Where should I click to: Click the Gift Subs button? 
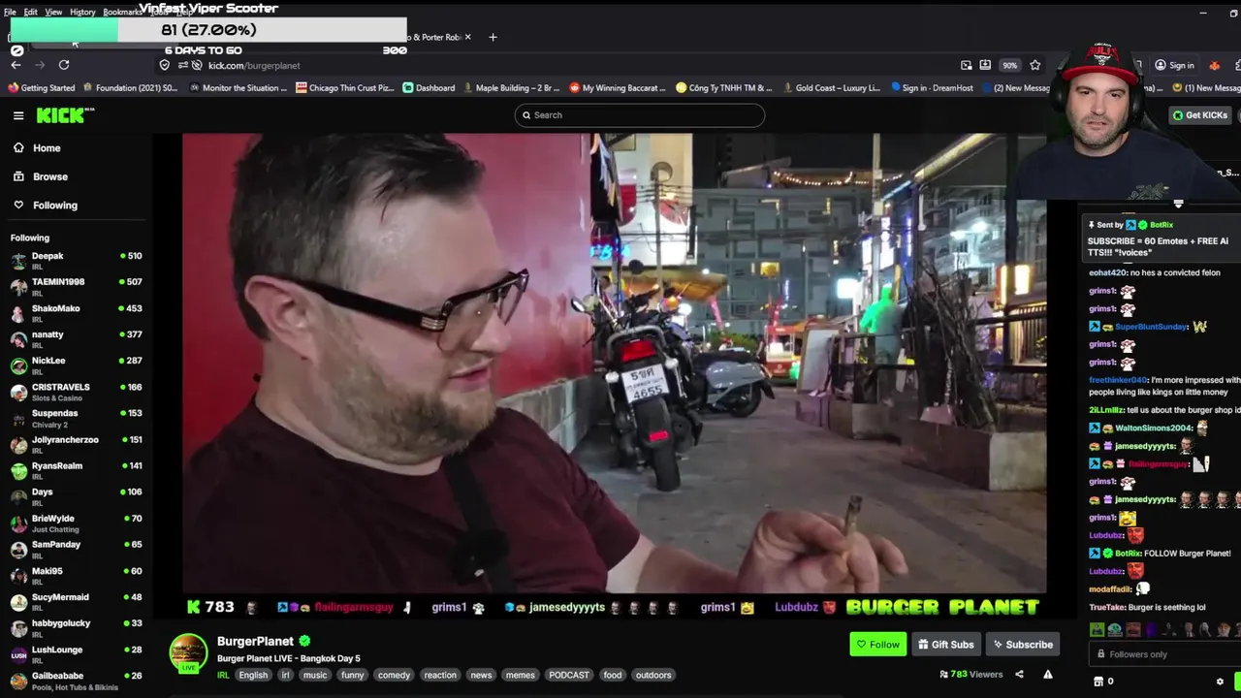click(x=945, y=645)
